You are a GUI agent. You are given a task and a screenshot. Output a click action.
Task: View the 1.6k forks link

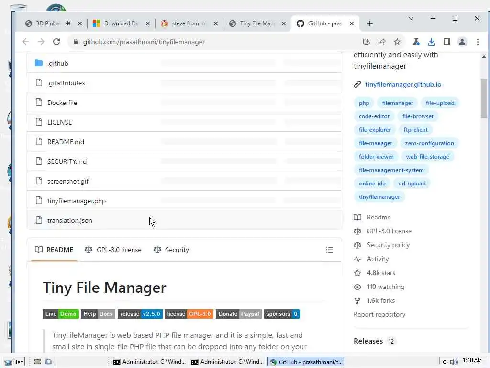[x=374, y=301]
